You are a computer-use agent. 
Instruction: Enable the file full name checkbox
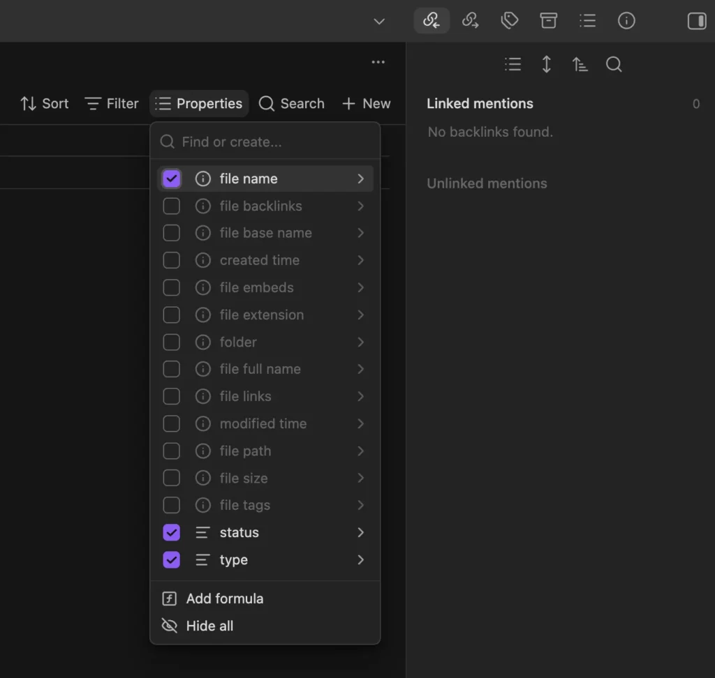point(172,369)
